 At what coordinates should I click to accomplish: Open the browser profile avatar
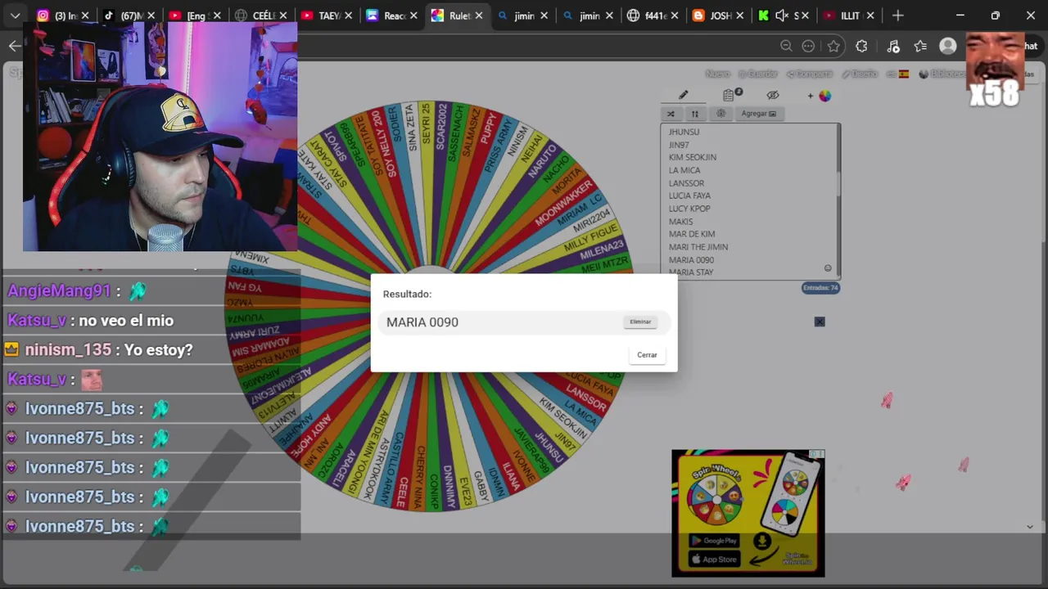point(948,47)
